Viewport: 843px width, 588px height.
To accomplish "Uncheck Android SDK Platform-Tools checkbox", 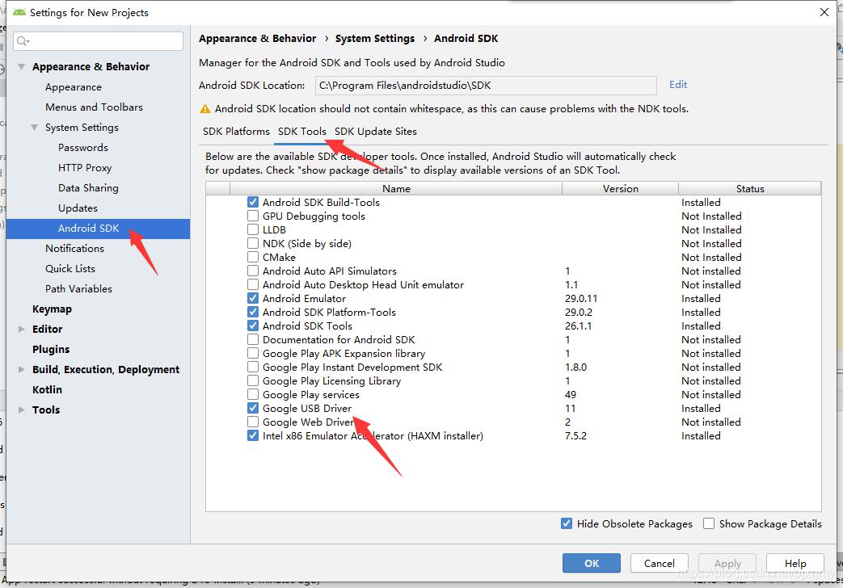I will click(253, 312).
